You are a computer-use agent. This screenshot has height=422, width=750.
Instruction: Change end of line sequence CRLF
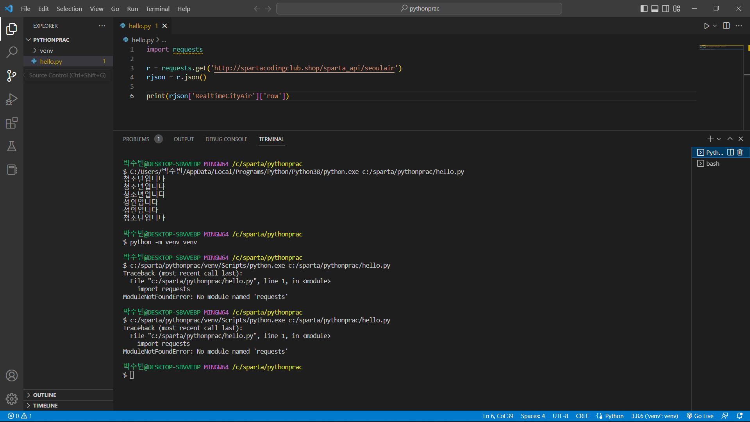[x=582, y=416]
